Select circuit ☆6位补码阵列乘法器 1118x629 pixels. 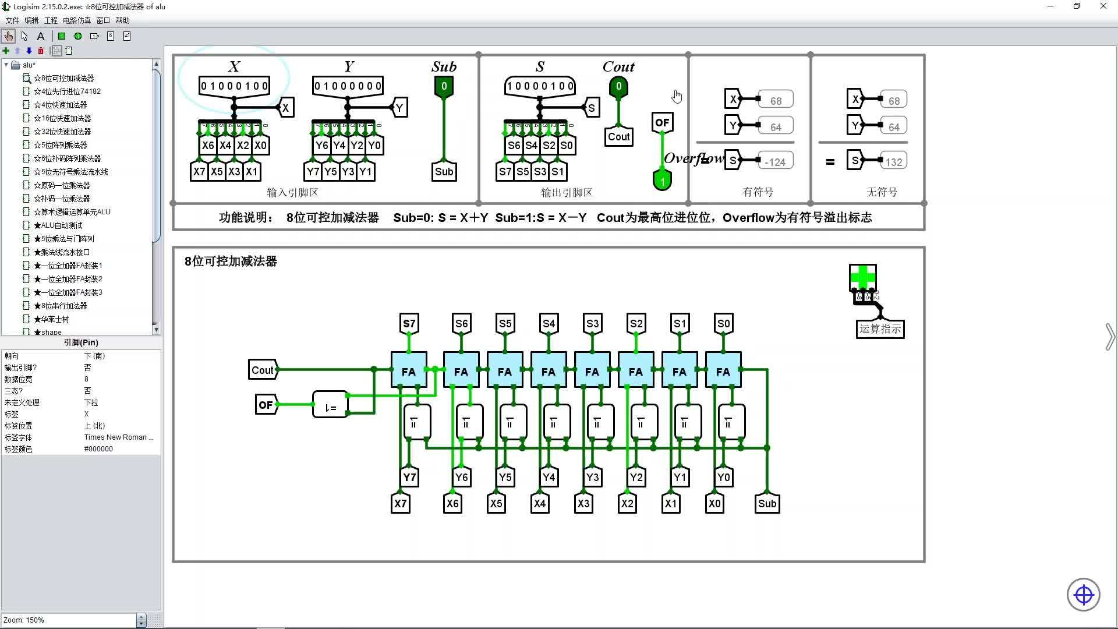point(67,158)
